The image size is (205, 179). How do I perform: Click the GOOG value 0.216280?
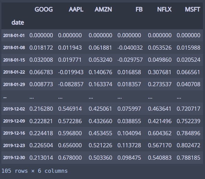click(41, 109)
